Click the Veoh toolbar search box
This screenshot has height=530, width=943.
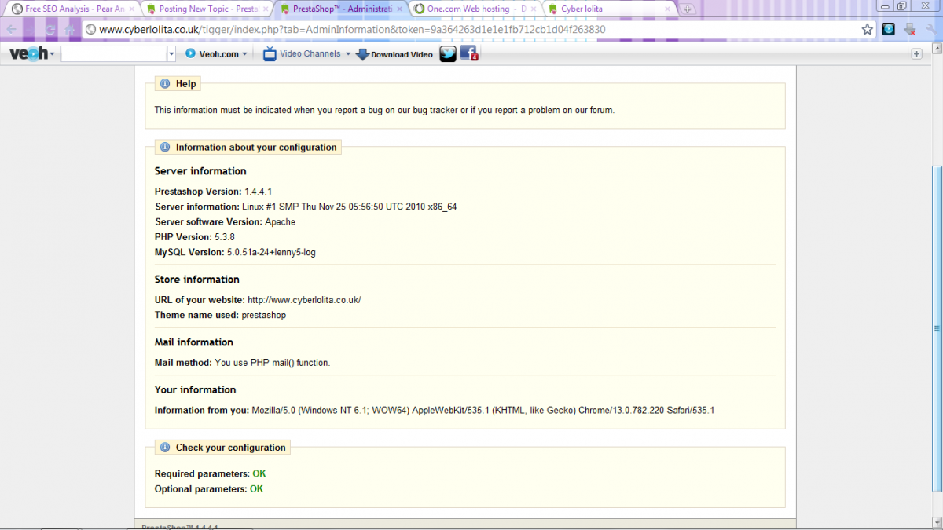[113, 54]
